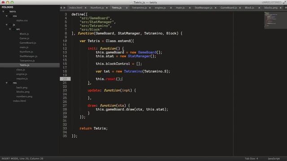Close the index.html tab
The width and height of the screenshot is (287, 161).
coord(86,8)
